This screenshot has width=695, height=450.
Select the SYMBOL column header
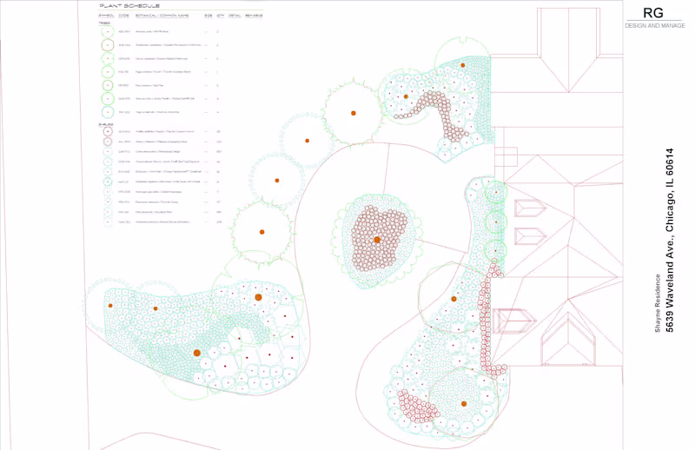106,16
